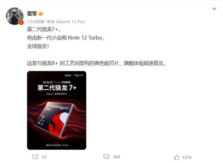
Task: Click the repost share icon
Action: point(35,157)
